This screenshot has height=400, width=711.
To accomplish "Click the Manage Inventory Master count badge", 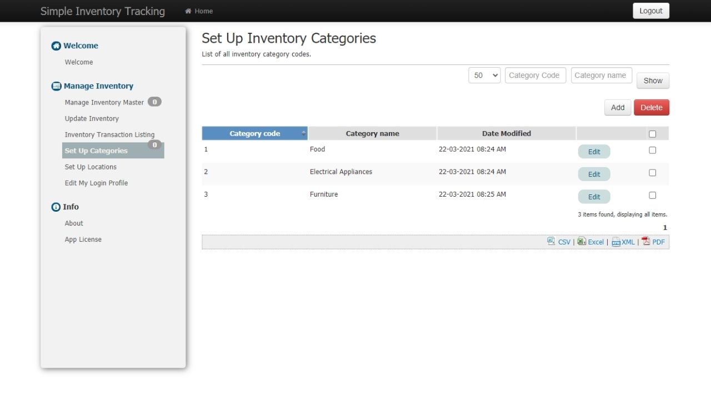I will pyautogui.click(x=154, y=102).
